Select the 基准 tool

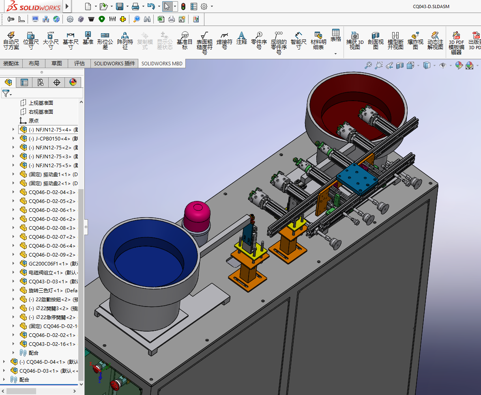click(88, 39)
